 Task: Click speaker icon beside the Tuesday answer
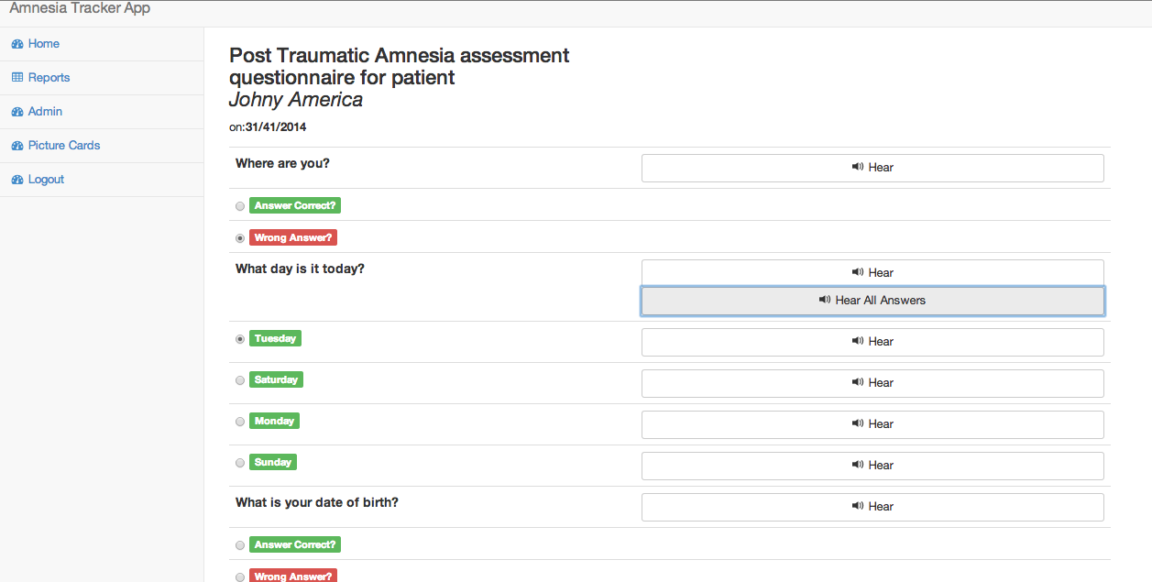pos(858,342)
